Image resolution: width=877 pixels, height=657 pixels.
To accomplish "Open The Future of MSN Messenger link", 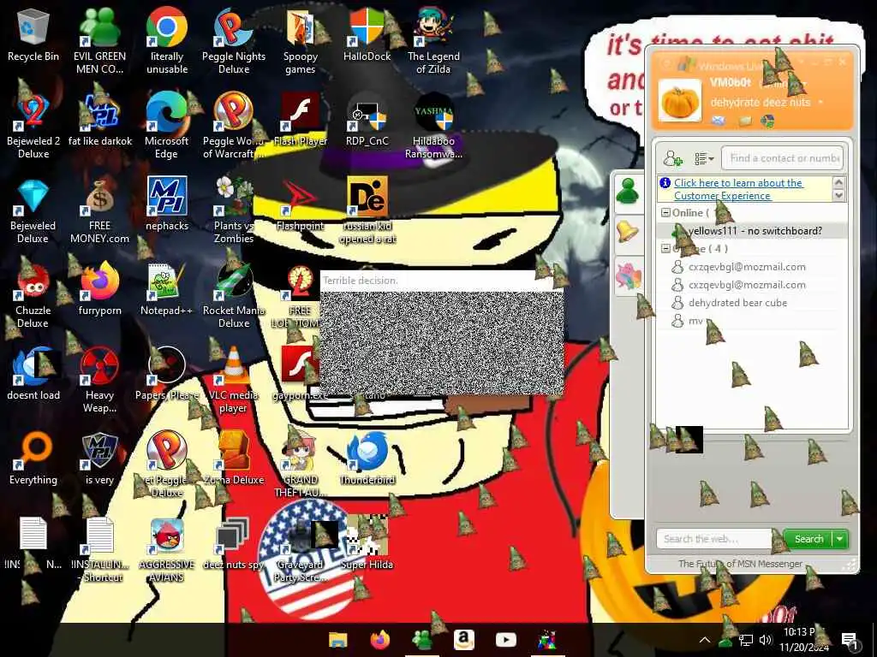I will click(x=740, y=565).
